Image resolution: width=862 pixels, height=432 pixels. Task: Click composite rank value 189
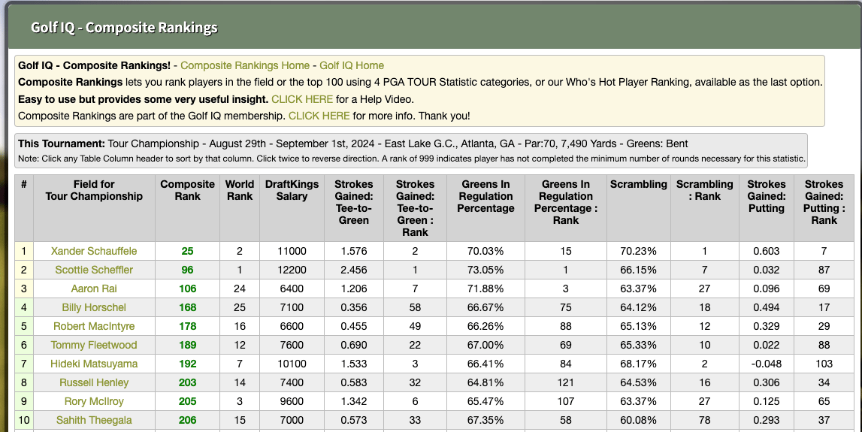tap(187, 345)
